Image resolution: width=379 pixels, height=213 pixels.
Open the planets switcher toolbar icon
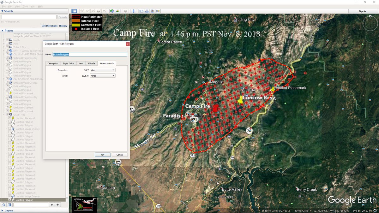pos(126,11)
